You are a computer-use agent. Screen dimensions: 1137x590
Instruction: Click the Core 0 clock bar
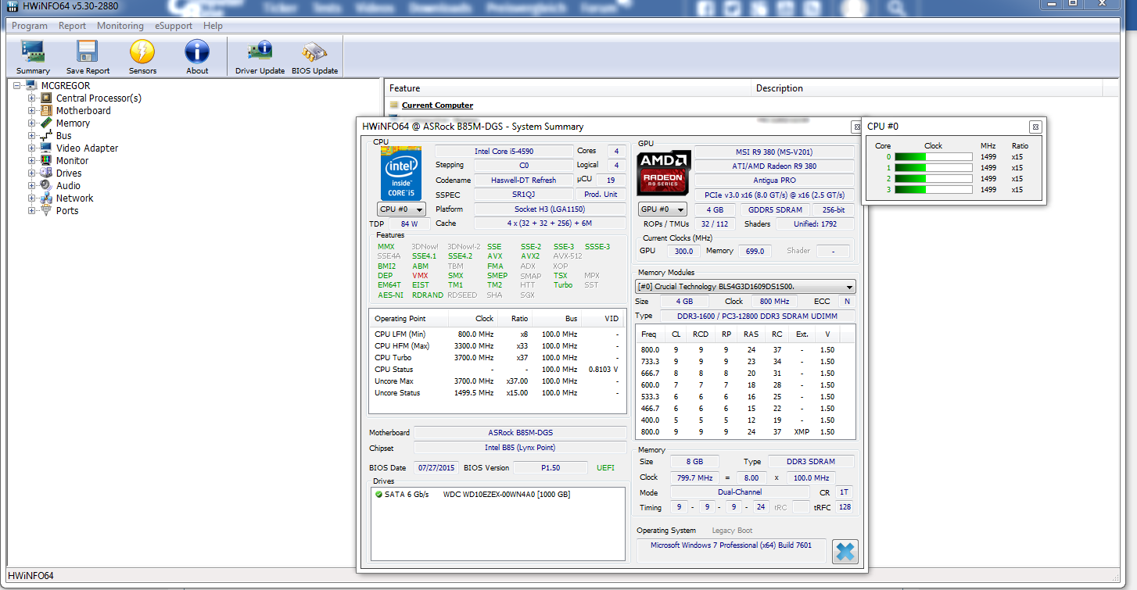[x=933, y=157]
